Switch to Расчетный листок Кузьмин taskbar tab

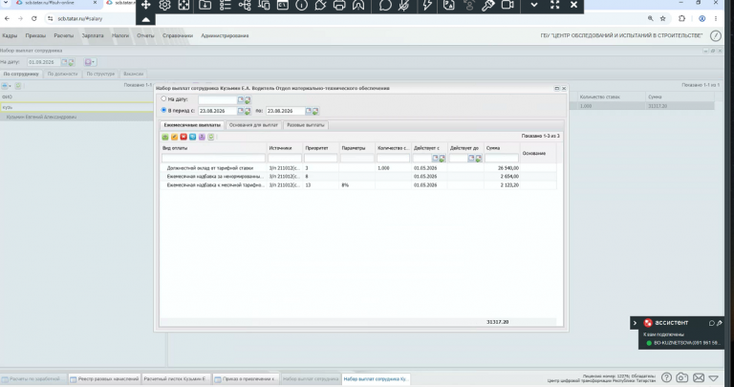176,378
